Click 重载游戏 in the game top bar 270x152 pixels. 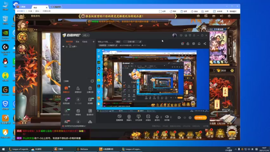[35, 16]
